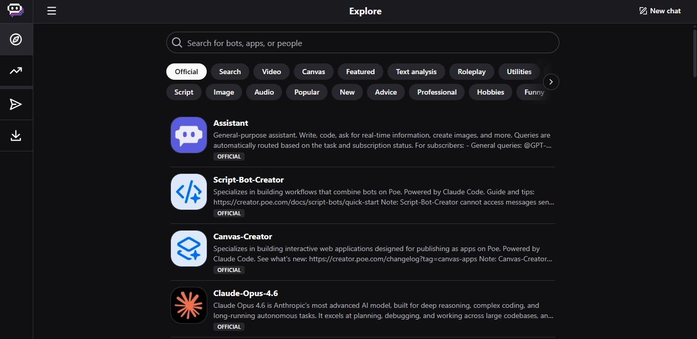Image resolution: width=697 pixels, height=339 pixels.
Task: Open the Claude-Opus-4.6 avatar icon
Action: 189,305
